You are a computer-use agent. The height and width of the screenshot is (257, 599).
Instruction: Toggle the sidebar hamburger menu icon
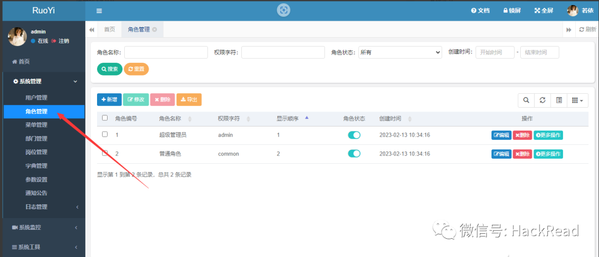click(x=99, y=11)
